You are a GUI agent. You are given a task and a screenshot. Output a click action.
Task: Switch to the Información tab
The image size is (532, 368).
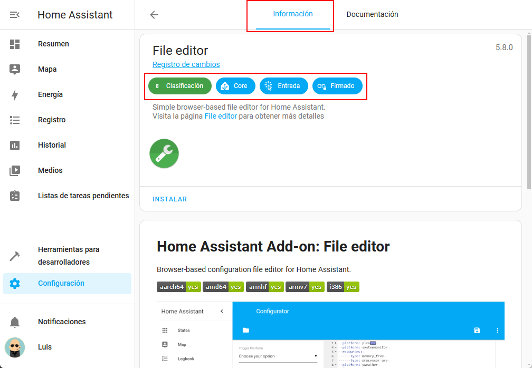point(292,14)
